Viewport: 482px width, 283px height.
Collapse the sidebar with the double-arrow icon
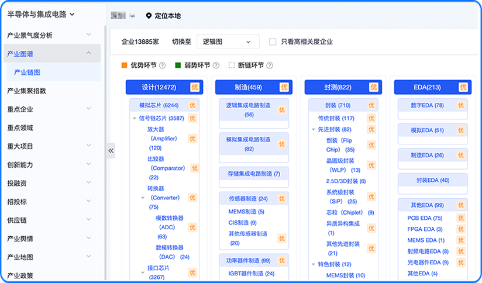pyautogui.click(x=111, y=151)
